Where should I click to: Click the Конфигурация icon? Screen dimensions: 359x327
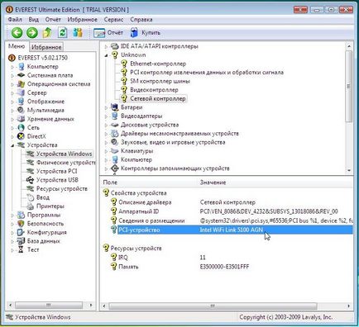pos(21,232)
